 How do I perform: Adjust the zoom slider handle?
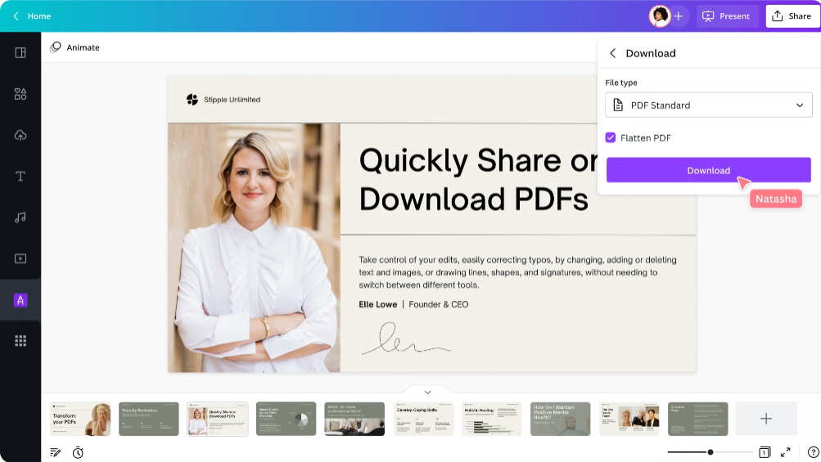tap(710, 452)
